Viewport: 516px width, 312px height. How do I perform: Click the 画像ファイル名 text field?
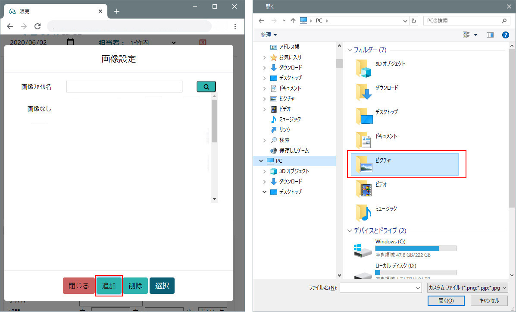pyautogui.click(x=124, y=87)
